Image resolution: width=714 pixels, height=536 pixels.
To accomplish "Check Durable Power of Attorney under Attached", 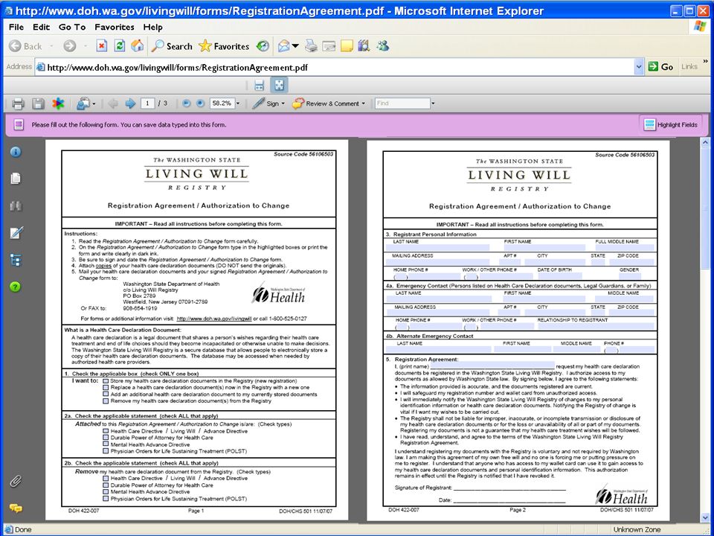I will 106,438.
